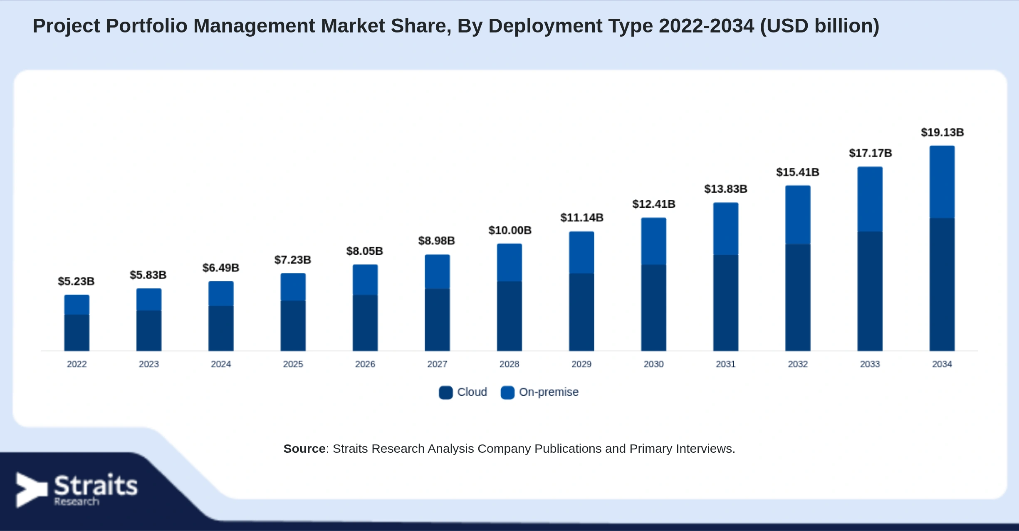1019x531 pixels.
Task: Select the $12.41B value label
Action: [x=654, y=204]
